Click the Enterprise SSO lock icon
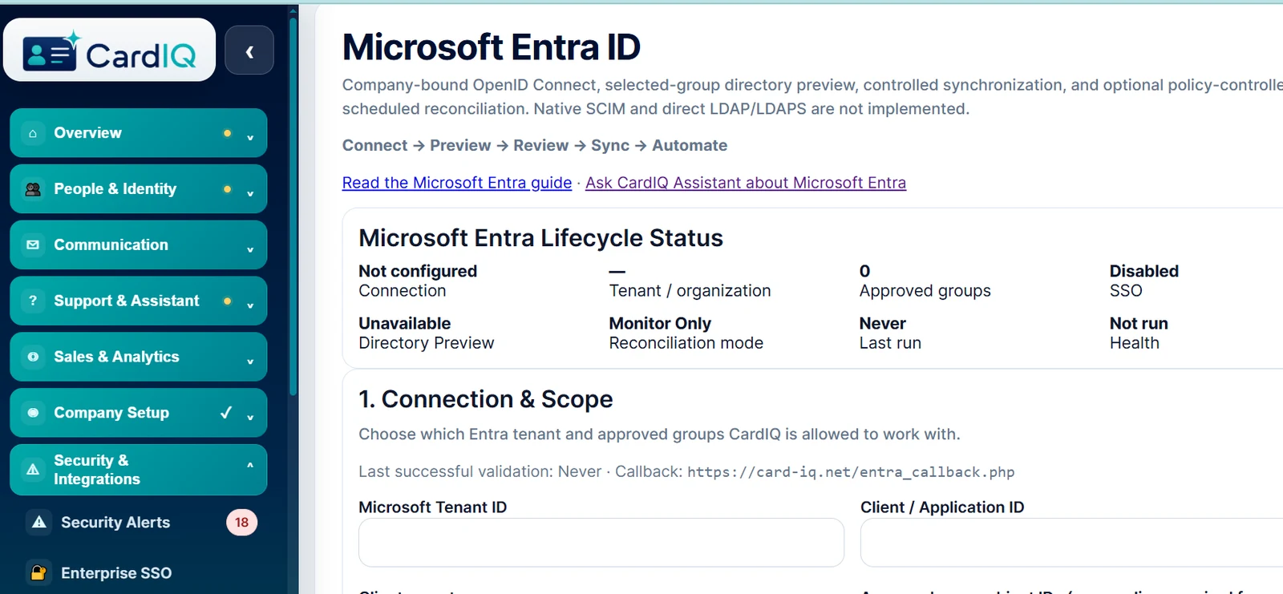The image size is (1283, 594). pyautogui.click(x=38, y=572)
